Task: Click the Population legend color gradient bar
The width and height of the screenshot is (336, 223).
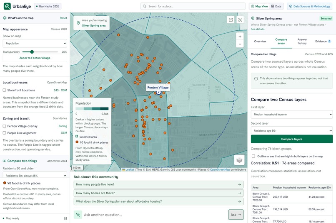Action: pos(92,109)
